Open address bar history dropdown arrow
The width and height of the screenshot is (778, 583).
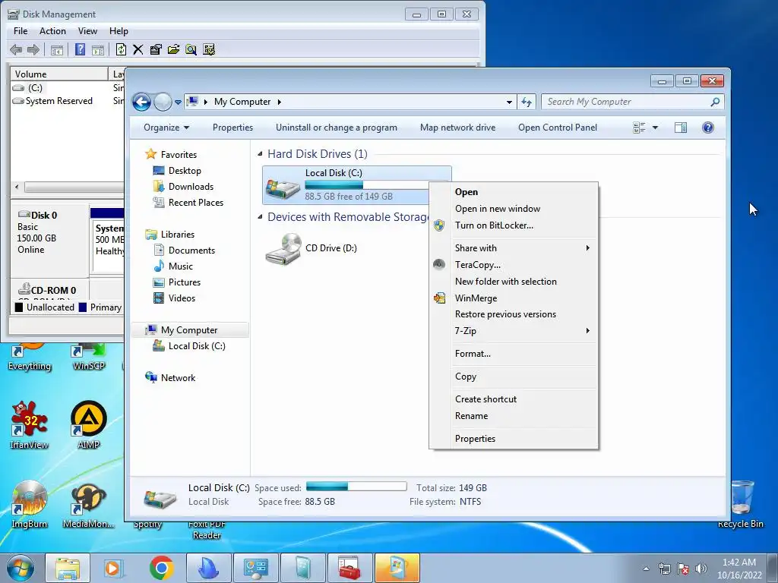[x=509, y=102]
